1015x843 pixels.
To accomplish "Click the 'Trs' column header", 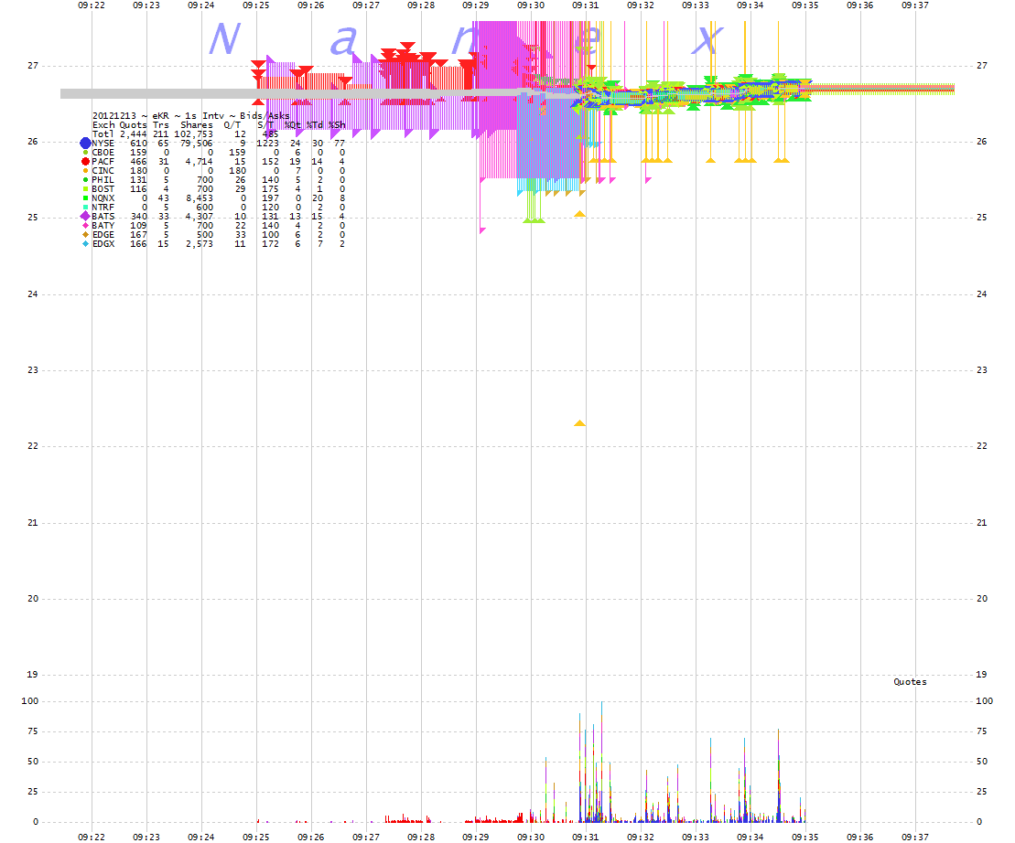I will coord(161,124).
